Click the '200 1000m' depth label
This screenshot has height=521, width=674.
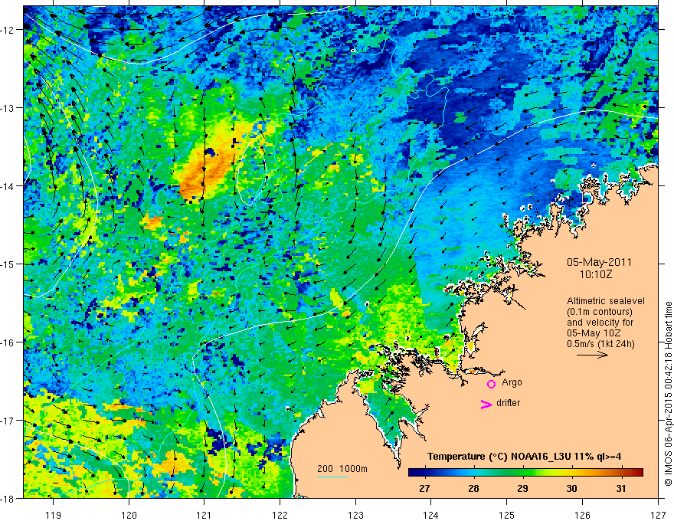(x=342, y=469)
